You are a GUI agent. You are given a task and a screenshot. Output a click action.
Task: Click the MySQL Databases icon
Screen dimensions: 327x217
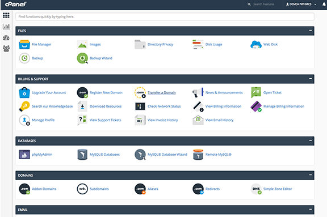[x=82, y=155]
